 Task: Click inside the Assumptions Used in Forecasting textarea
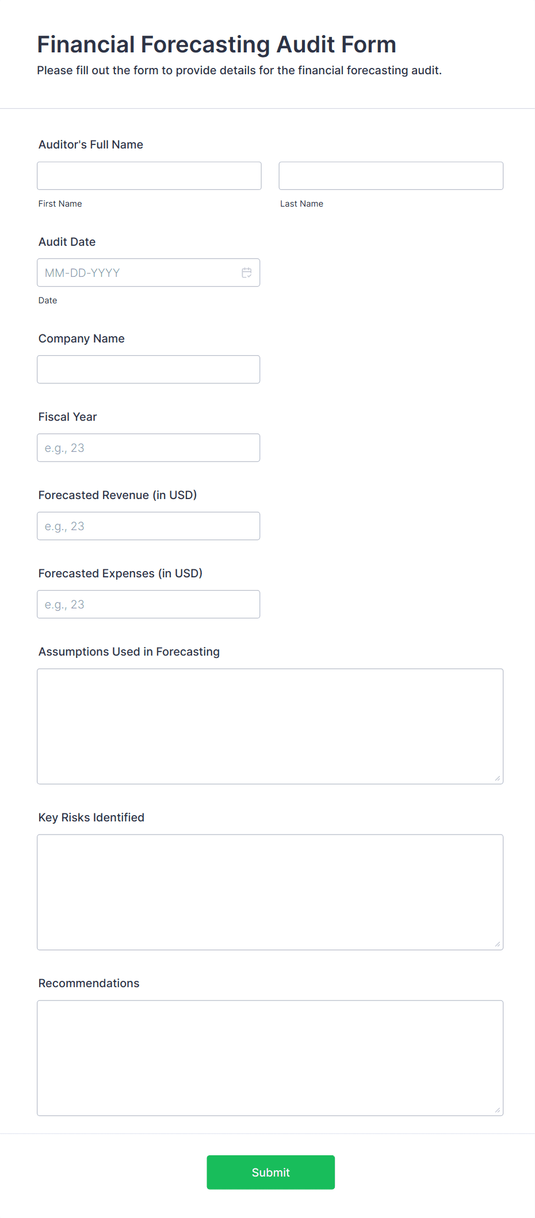[270, 726]
